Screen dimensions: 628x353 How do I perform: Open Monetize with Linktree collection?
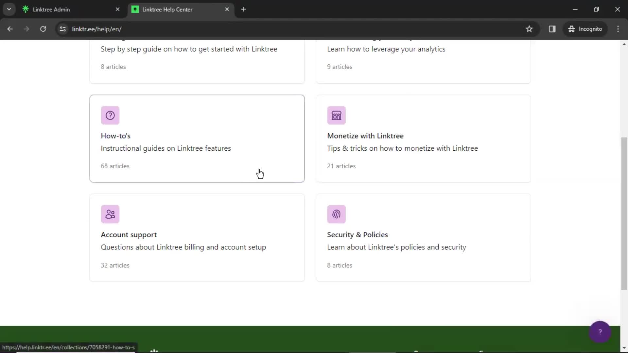(365, 136)
